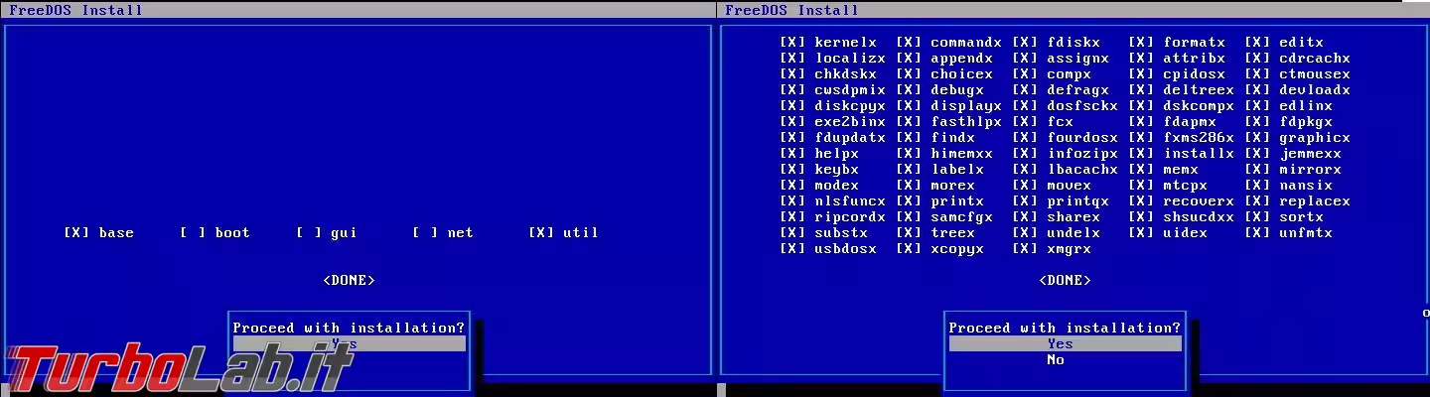Toggle the jemmexx checkbox
Viewport: 1430px width, 397px height.
(x=1257, y=154)
